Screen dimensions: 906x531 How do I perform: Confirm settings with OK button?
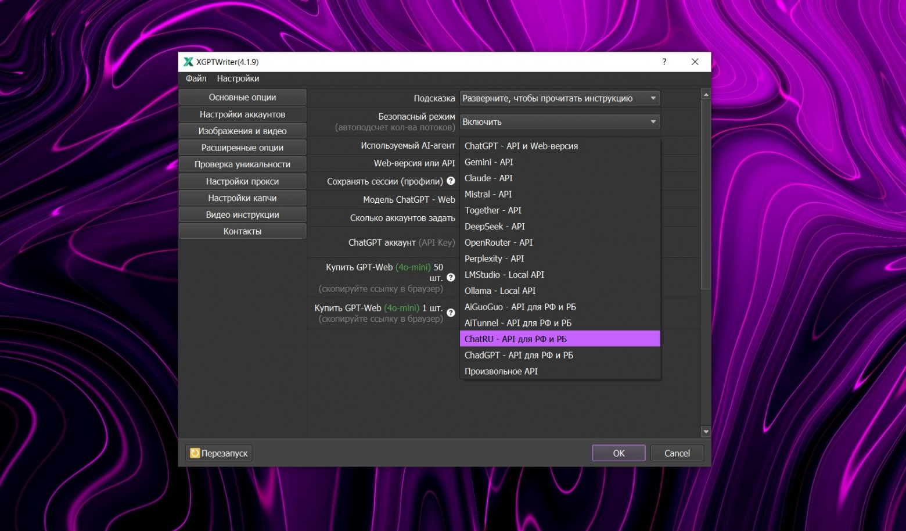pyautogui.click(x=619, y=453)
